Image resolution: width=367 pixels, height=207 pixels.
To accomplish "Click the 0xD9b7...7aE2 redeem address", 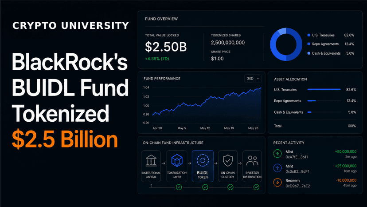I will tap(297, 186).
